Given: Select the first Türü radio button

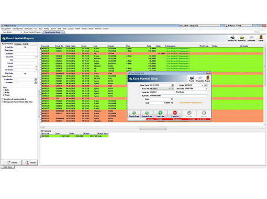Looking at the screenshot, I should pos(4,90).
